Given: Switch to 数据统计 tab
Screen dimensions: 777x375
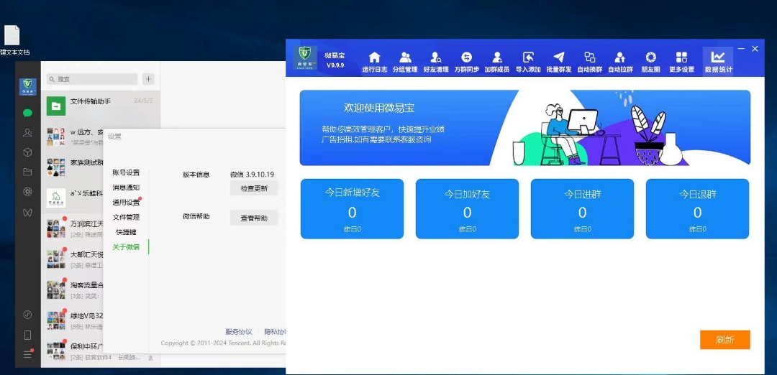Looking at the screenshot, I should 717,61.
